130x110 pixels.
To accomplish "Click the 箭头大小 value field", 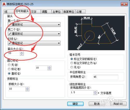I will pyautogui.click(x=14, y=53).
